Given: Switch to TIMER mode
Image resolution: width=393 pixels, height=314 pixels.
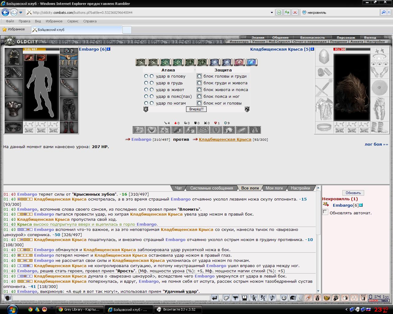Looking at the screenshot, I should (x=384, y=301).
